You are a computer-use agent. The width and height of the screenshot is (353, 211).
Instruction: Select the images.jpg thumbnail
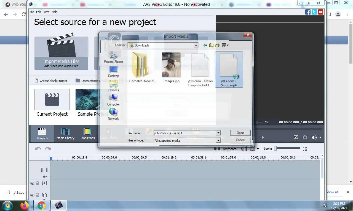[171, 65]
